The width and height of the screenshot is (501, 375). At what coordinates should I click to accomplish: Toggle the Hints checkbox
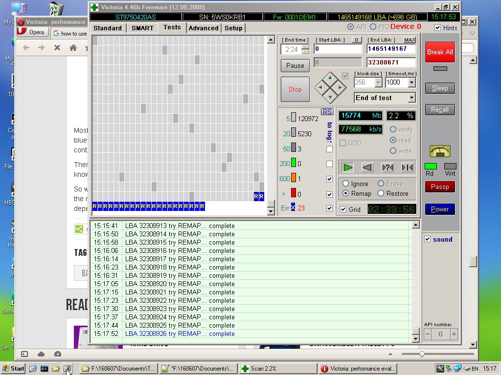click(438, 28)
